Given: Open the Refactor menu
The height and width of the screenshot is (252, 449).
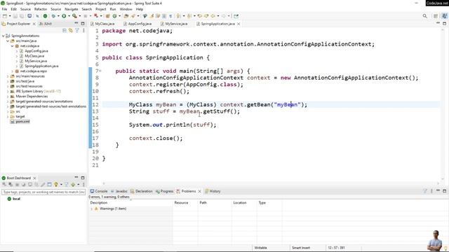Looking at the screenshot, I should pos(41,9).
